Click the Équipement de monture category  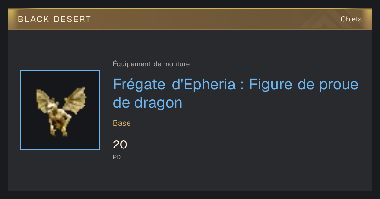coord(151,64)
